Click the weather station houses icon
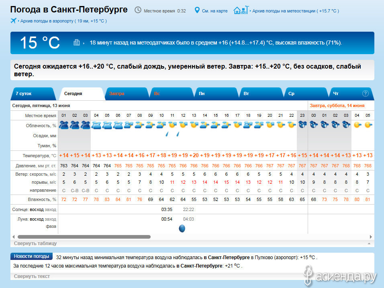 (x=241, y=10)
